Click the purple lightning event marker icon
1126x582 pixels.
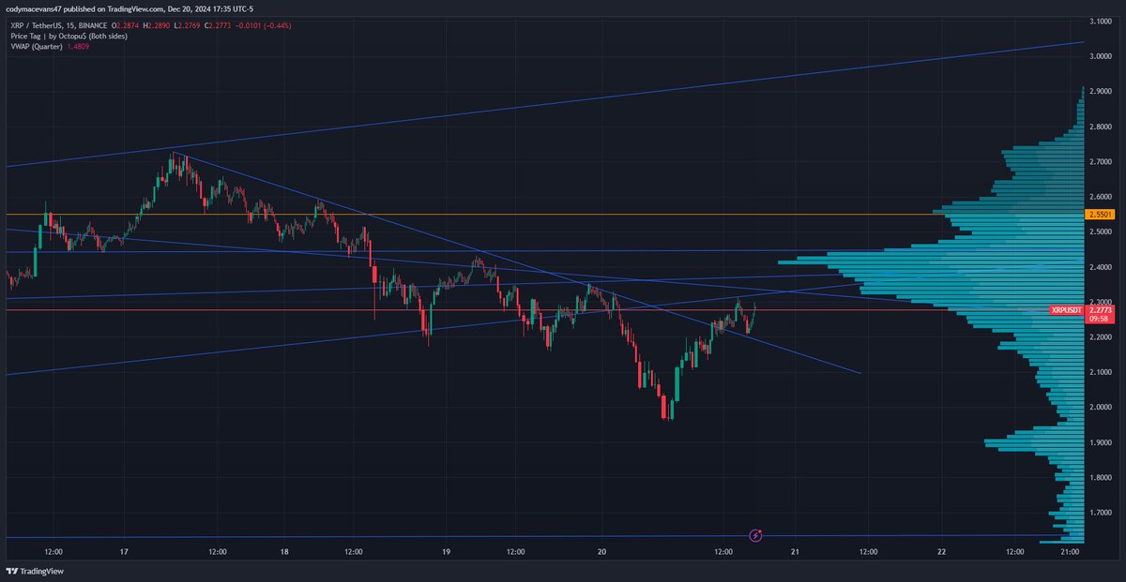tap(756, 535)
